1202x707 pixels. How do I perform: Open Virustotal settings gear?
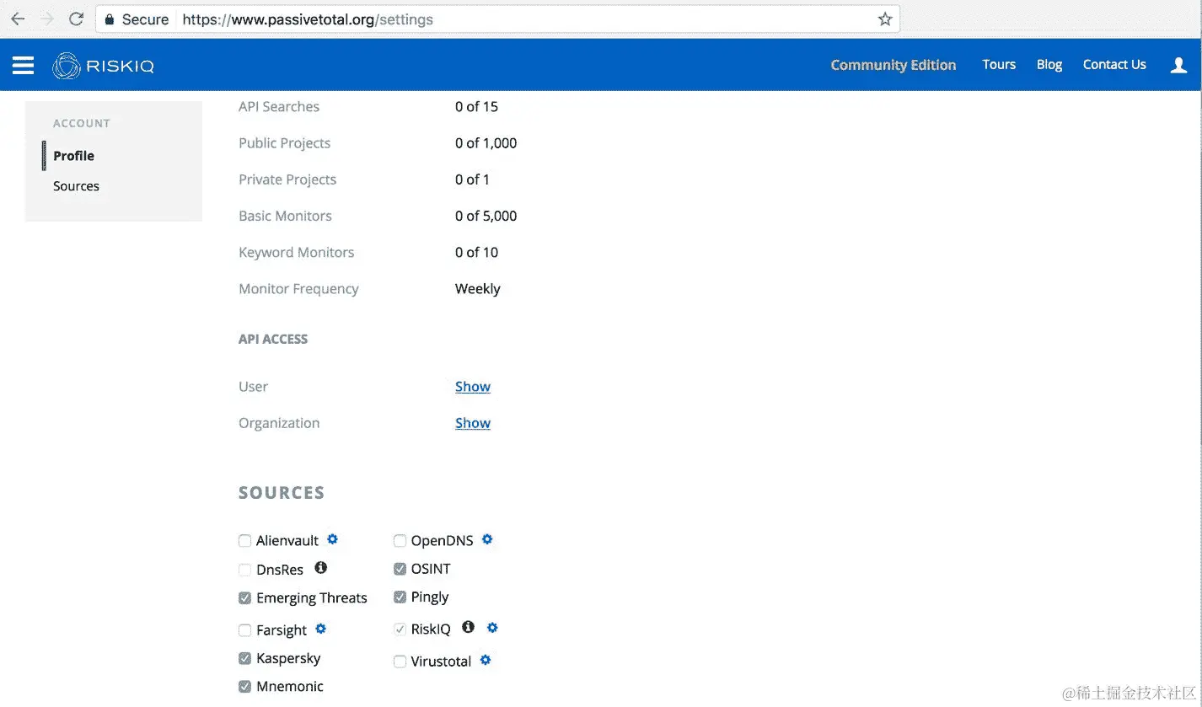pyautogui.click(x=486, y=660)
